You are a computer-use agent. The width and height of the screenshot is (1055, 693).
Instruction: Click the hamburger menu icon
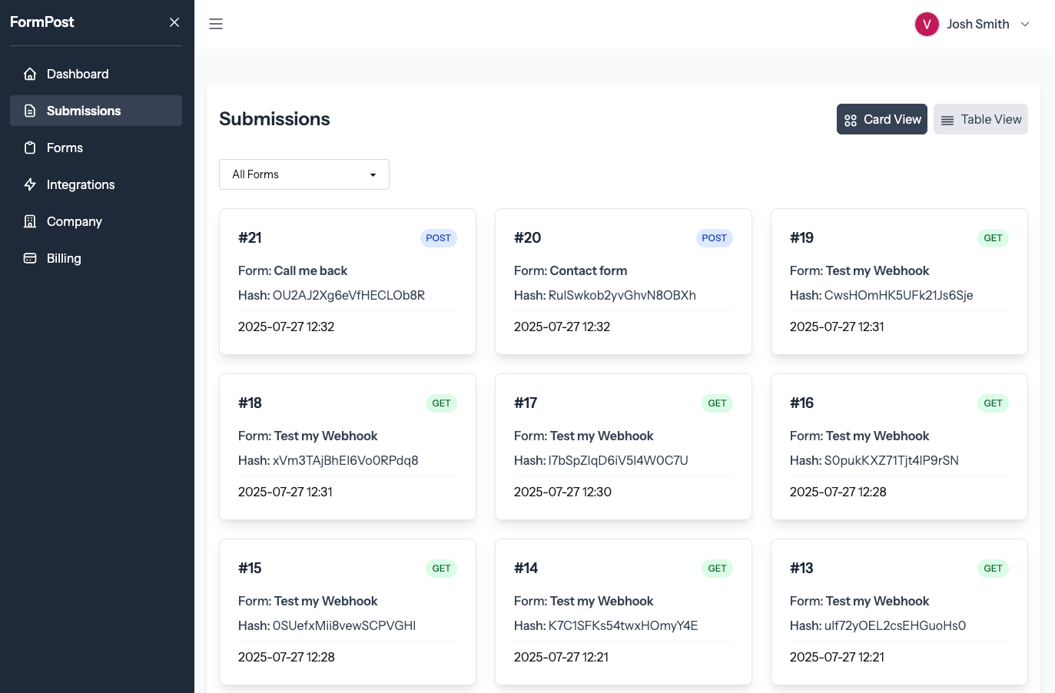click(216, 24)
